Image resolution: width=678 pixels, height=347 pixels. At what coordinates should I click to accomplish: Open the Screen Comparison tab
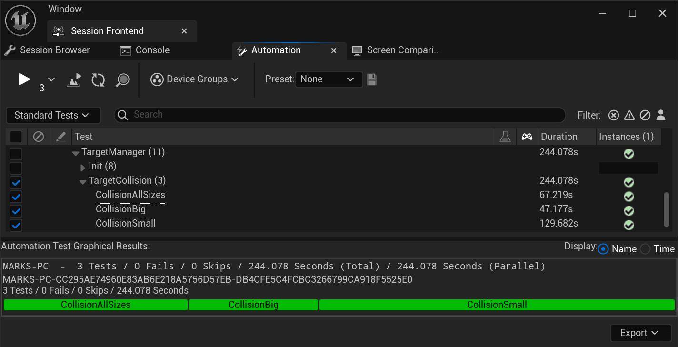396,50
